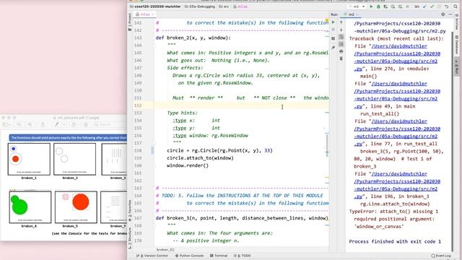
Task: Close the m2.py editor tab
Action: [153, 14]
